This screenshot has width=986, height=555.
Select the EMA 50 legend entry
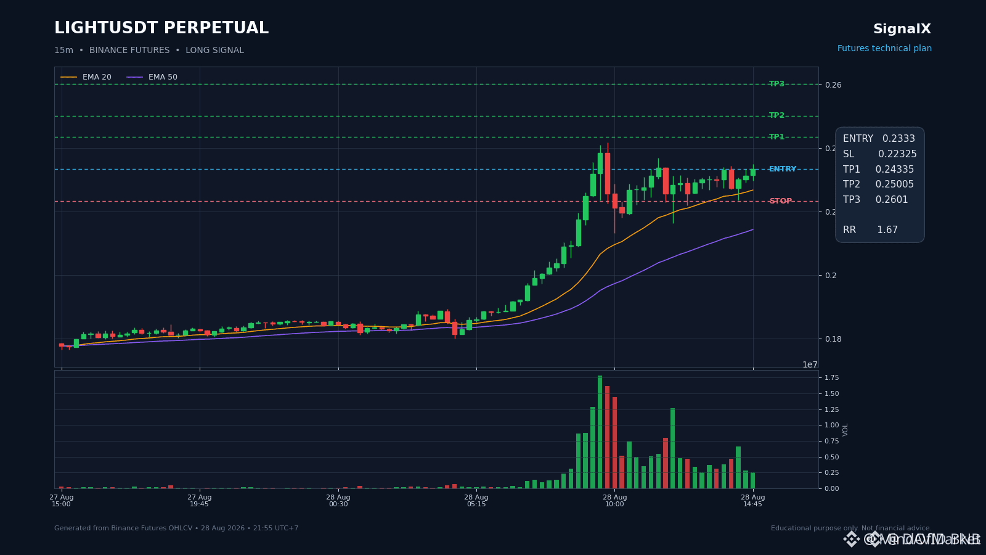tap(152, 77)
